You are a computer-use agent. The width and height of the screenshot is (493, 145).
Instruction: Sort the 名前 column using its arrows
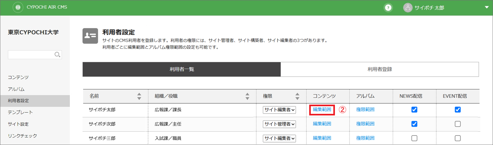[139, 96]
